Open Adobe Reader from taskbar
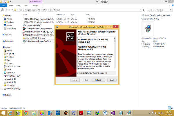 pos(81,113)
